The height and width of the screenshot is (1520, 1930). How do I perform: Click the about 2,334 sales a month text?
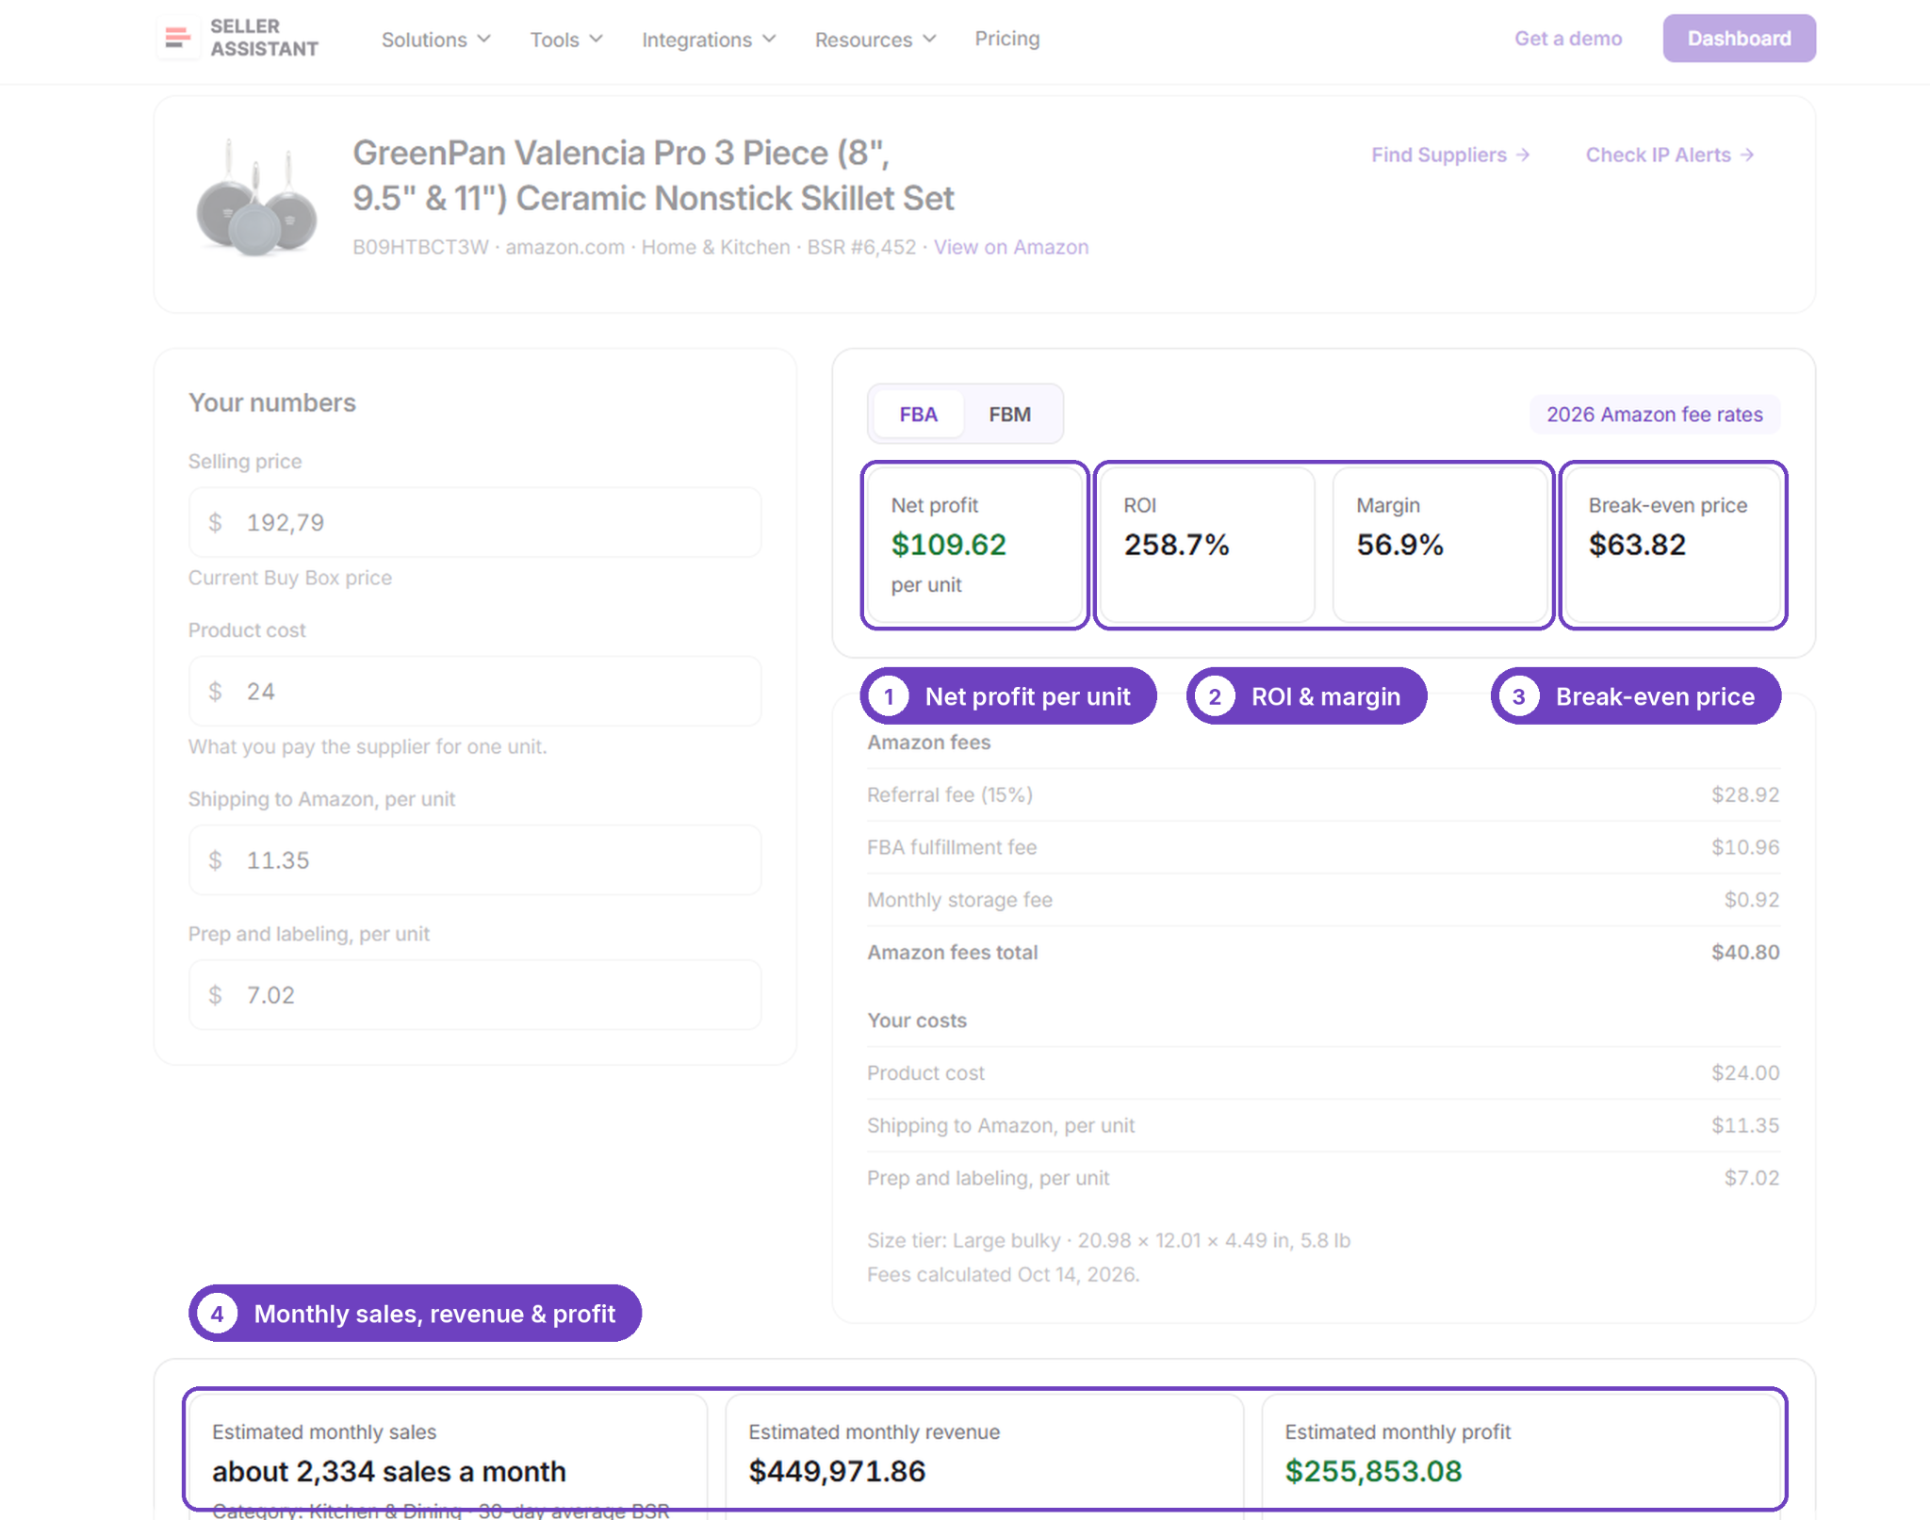[389, 1471]
